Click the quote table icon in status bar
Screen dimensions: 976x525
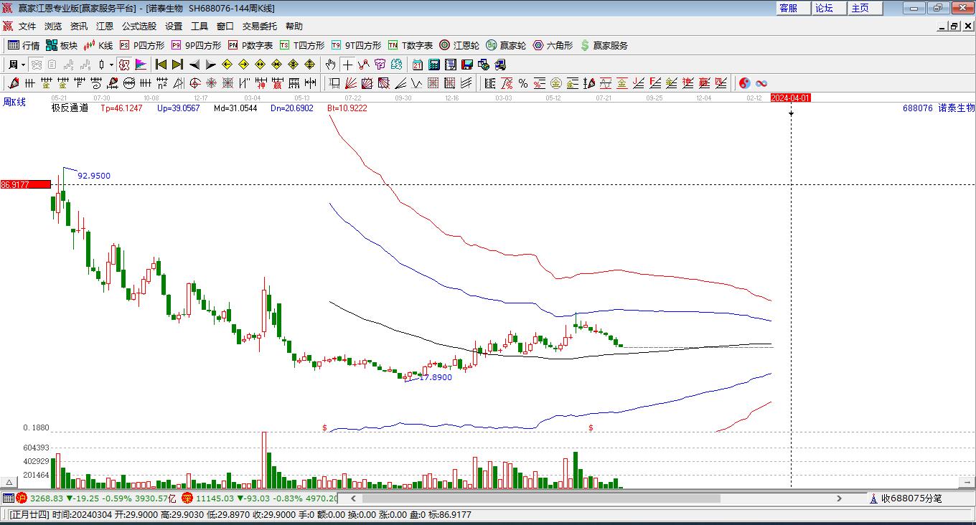8,498
